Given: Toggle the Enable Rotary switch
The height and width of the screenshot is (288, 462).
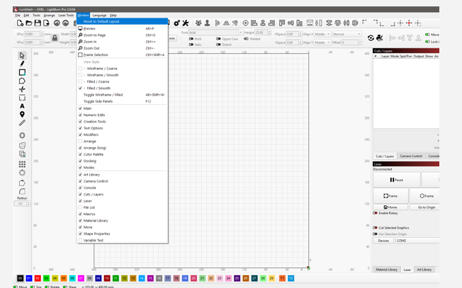Looking at the screenshot, I should (376, 213).
